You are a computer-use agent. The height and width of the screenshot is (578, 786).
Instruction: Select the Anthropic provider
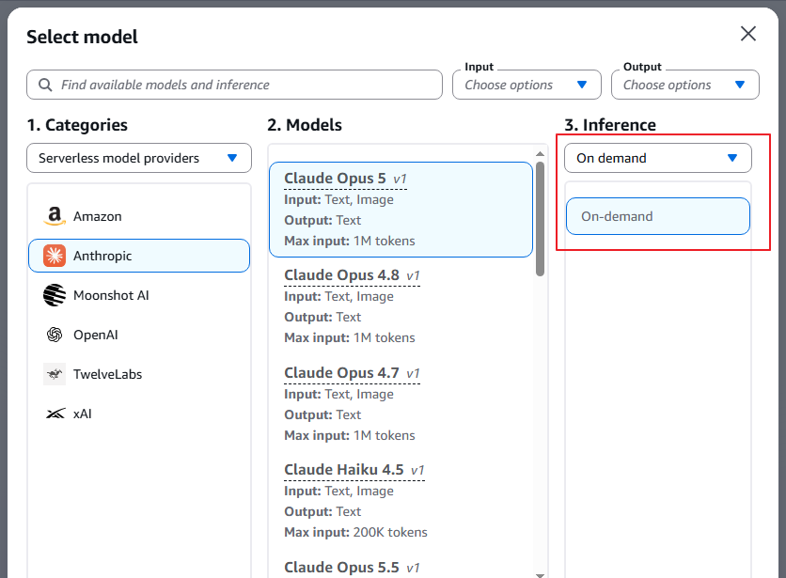pyautogui.click(x=139, y=256)
